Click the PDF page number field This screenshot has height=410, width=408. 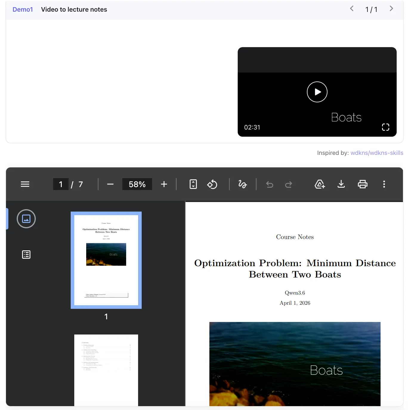pos(61,184)
